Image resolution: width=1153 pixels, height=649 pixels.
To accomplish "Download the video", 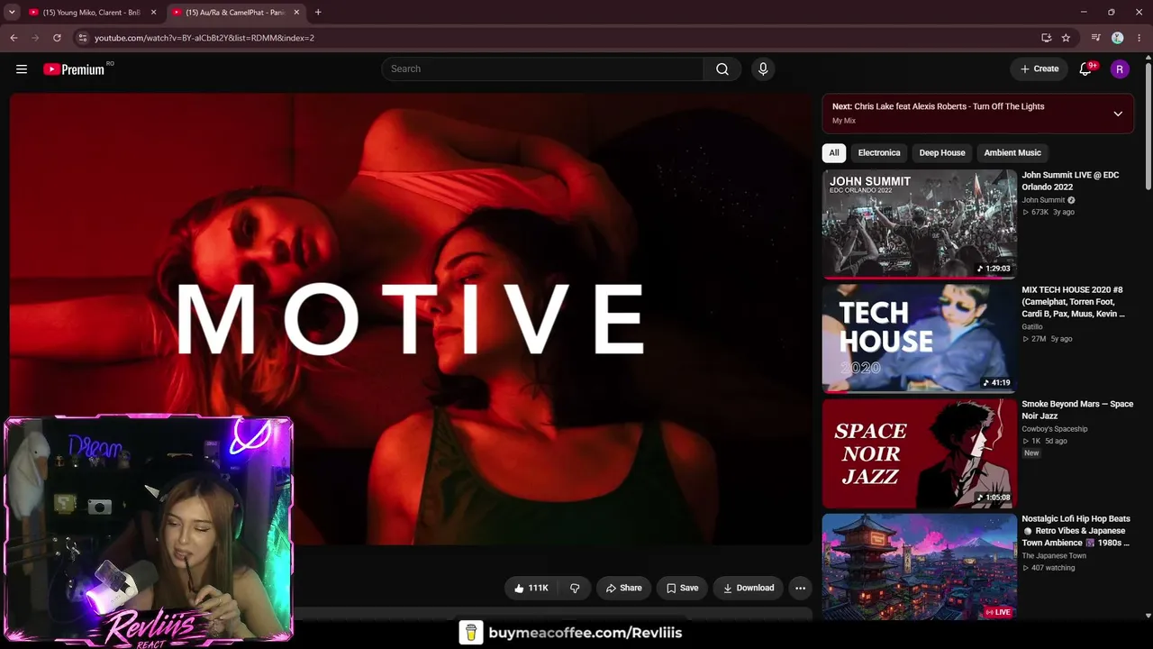I will point(749,588).
